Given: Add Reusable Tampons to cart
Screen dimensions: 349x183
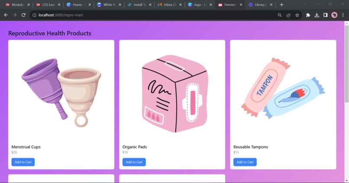Looking at the screenshot, I should [245, 162].
